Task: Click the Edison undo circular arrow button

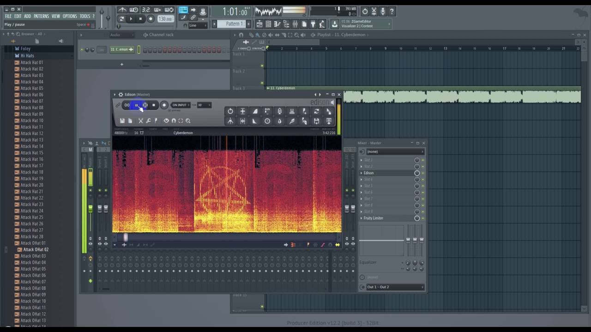Action: [x=230, y=111]
